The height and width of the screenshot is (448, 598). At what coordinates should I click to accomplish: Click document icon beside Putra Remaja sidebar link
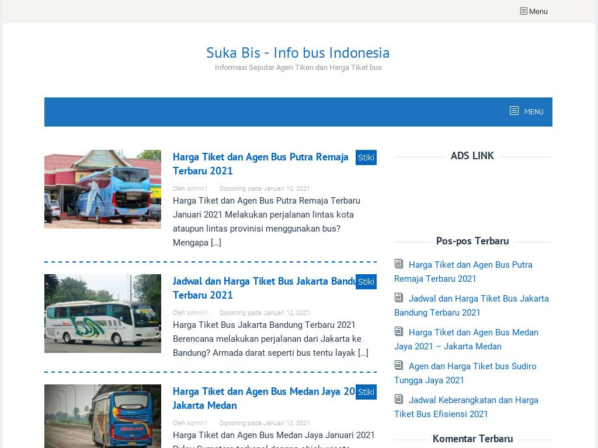pos(399,264)
